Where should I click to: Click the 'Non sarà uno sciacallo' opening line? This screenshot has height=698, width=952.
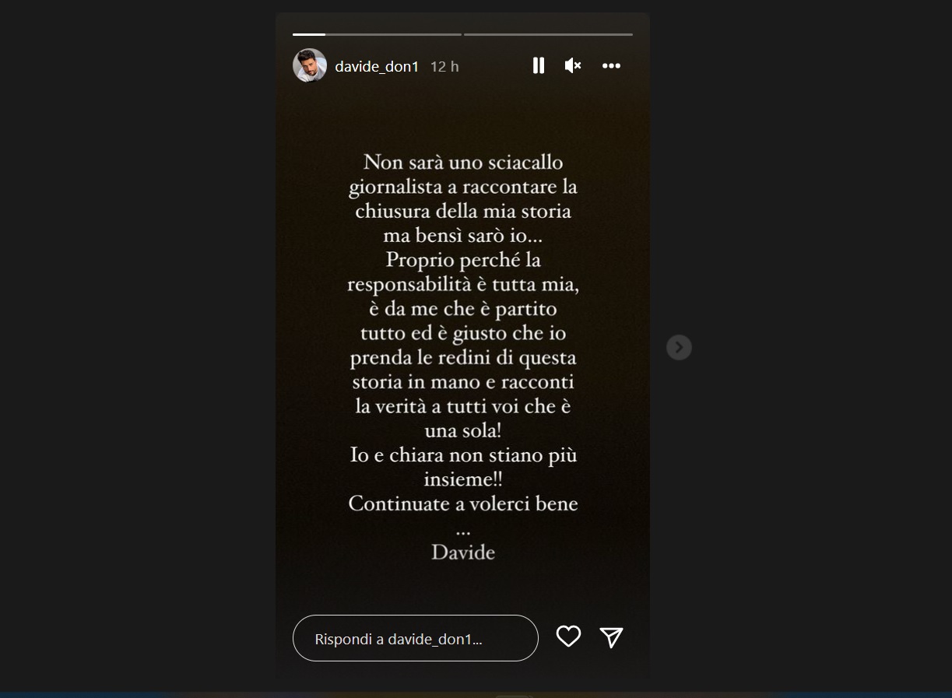point(463,163)
